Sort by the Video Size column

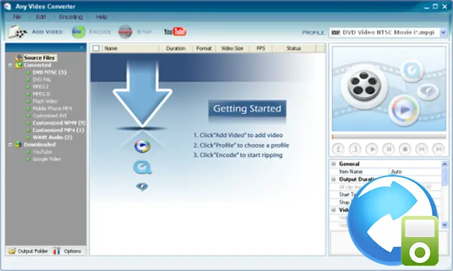(x=232, y=49)
